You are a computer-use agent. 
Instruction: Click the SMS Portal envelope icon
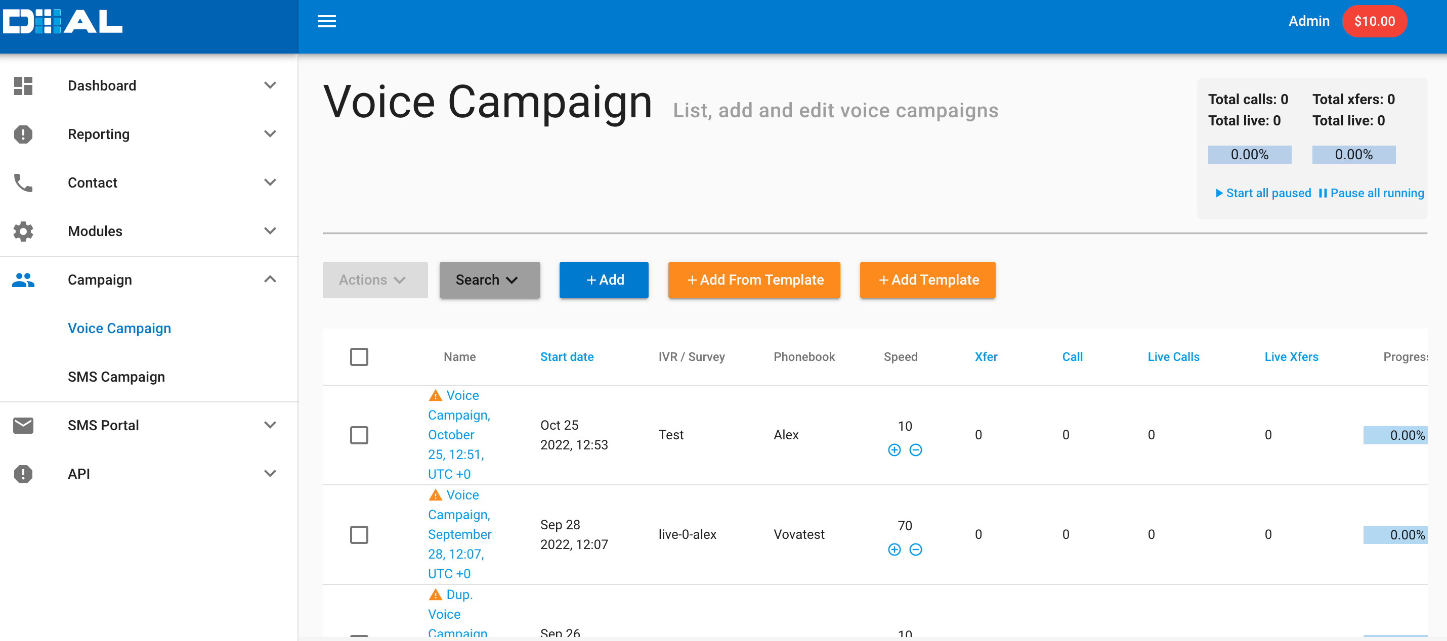[x=23, y=426]
